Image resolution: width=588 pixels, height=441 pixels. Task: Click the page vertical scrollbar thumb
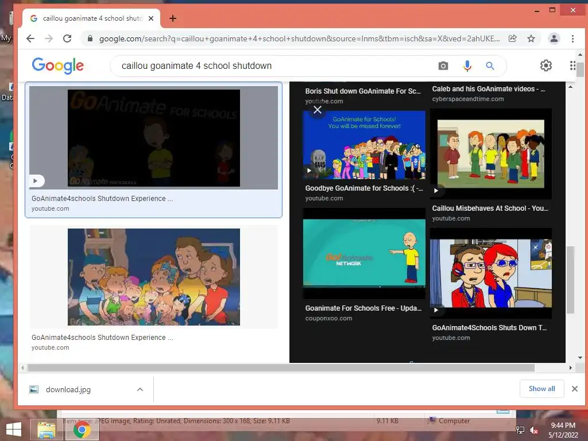coord(580,69)
